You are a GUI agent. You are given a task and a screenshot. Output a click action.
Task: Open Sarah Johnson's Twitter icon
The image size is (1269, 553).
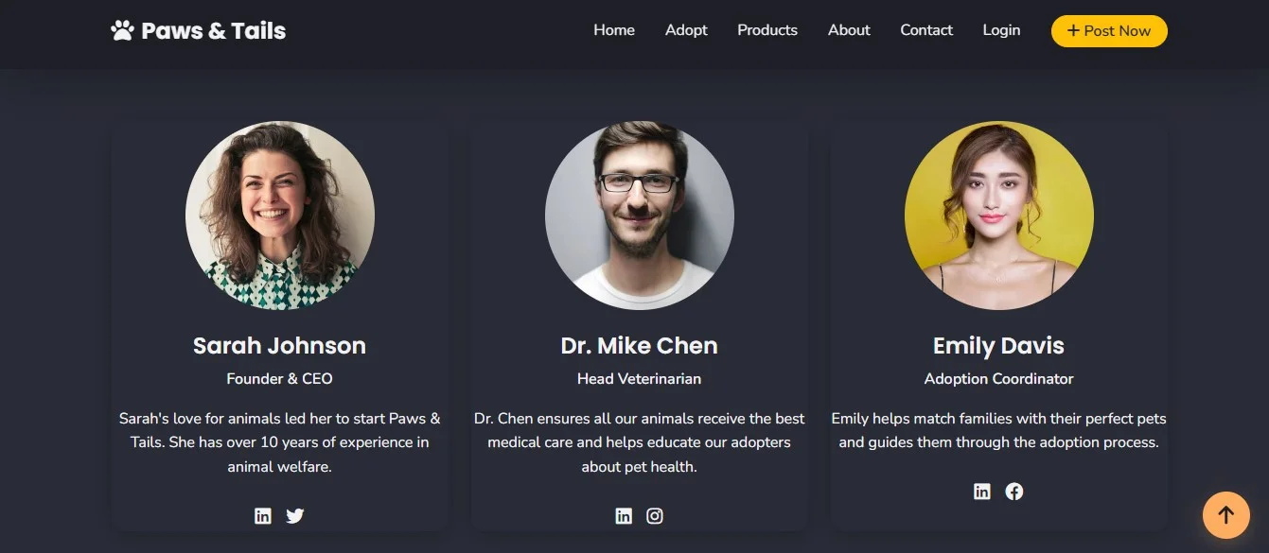pos(295,516)
